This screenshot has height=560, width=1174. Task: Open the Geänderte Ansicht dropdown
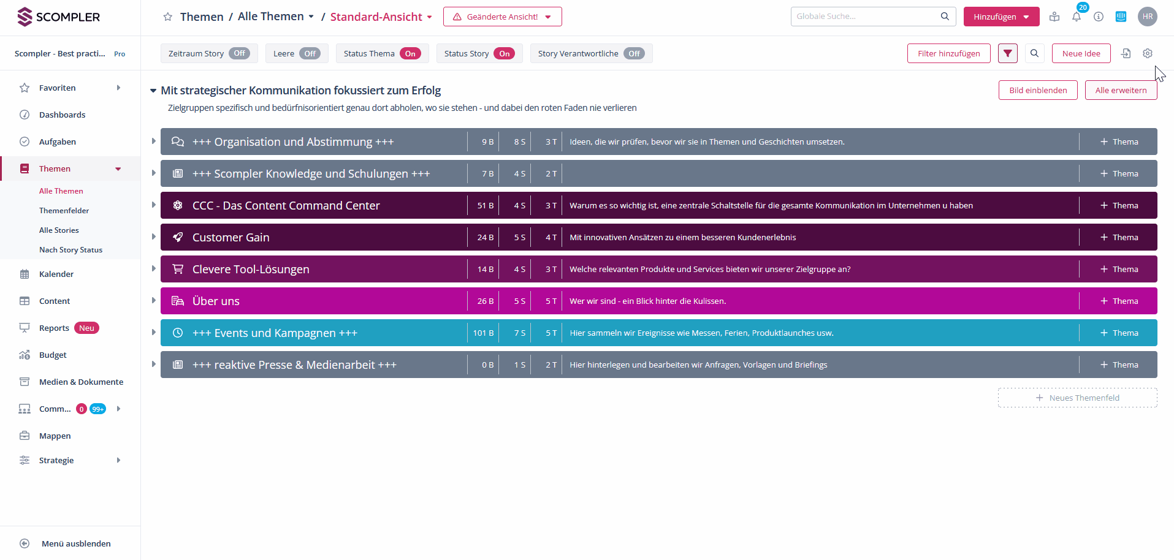click(x=502, y=17)
